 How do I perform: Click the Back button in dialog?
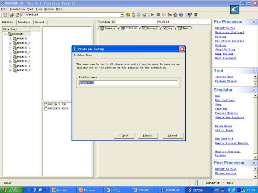124,136
